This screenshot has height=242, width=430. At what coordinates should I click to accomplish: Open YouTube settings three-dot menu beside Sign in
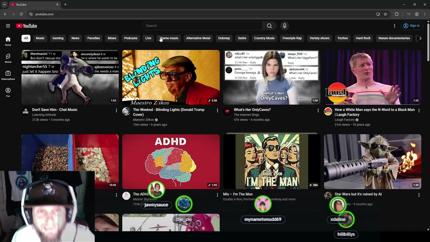(395, 26)
